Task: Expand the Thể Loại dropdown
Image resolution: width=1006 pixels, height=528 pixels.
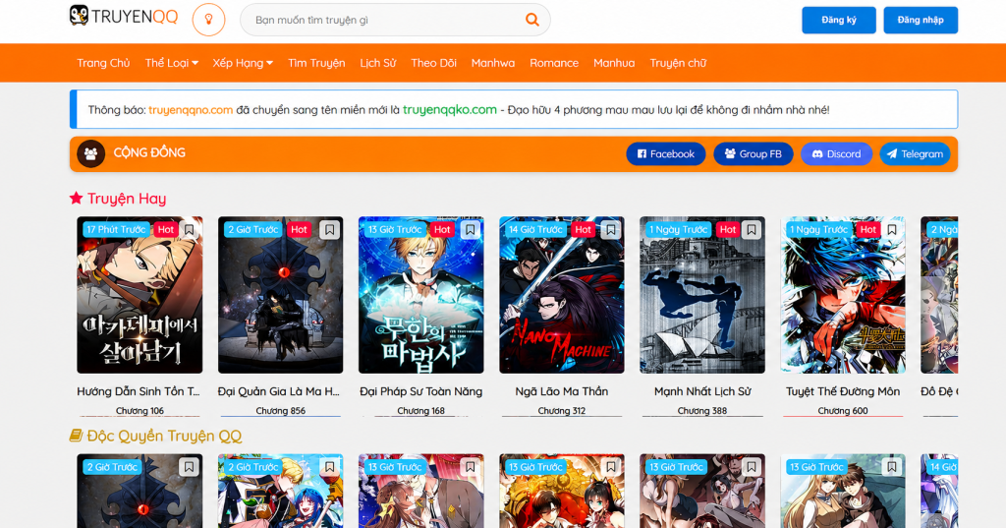Action: point(171,63)
